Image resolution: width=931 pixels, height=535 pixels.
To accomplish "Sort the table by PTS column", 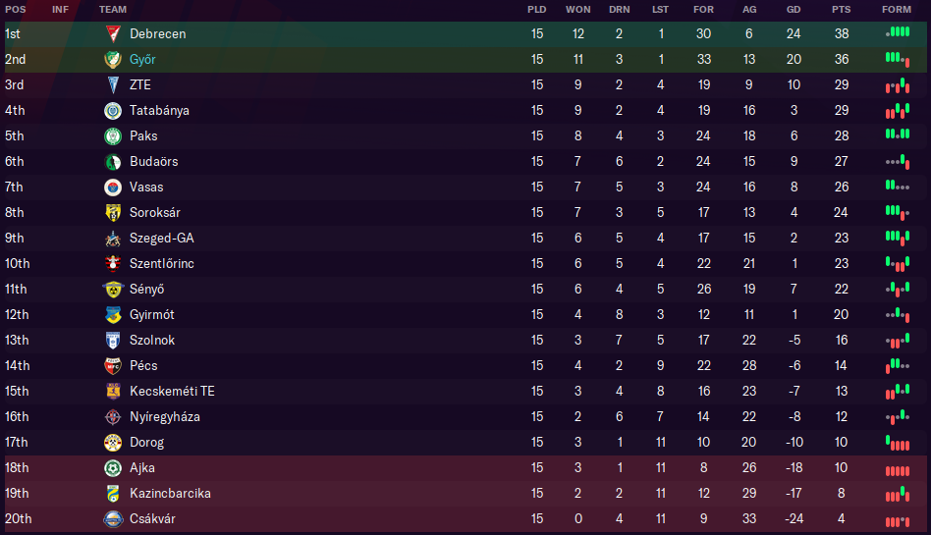I will coord(841,9).
